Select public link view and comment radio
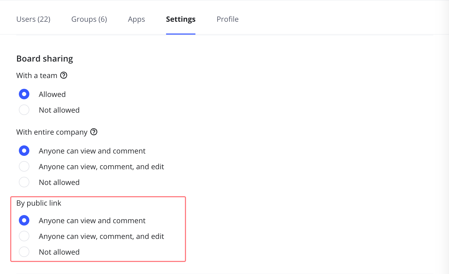This screenshot has height=274, width=449. [24, 221]
